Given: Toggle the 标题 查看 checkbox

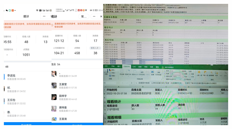Looking at the screenshot, I should coord(190,74).
